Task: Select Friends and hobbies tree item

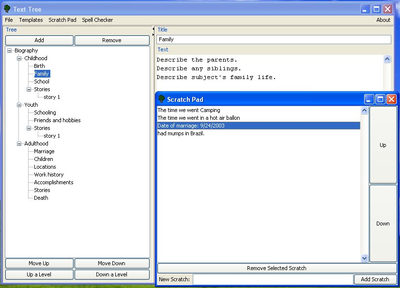Action: [x=57, y=120]
